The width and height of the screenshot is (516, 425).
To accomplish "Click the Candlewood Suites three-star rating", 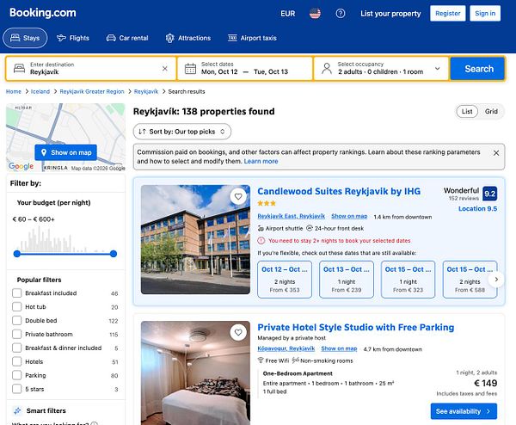I will click(267, 203).
